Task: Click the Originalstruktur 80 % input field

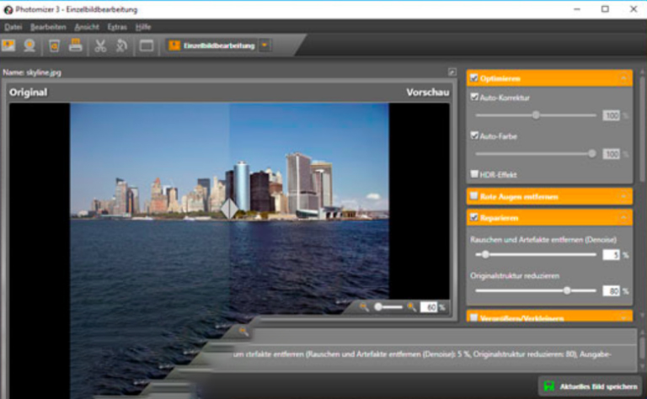Action: coord(611,290)
